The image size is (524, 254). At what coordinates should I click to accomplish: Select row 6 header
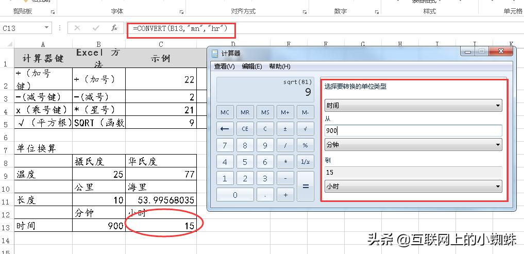click(7, 136)
